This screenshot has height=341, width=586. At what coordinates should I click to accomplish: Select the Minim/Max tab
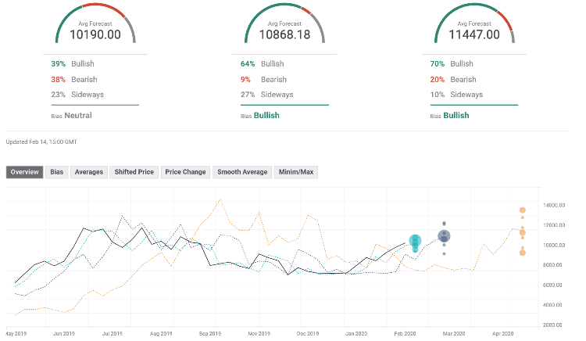296,172
